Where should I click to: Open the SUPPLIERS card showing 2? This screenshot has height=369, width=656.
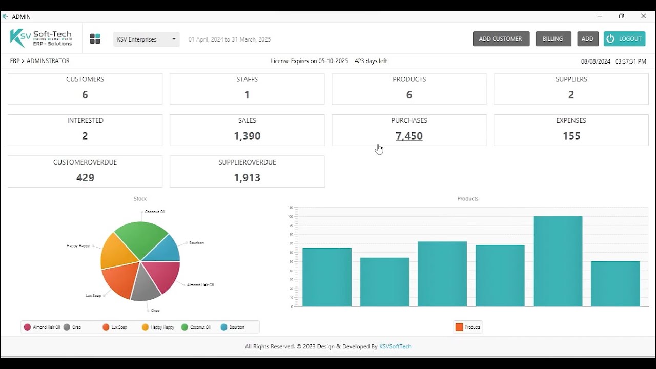[x=571, y=89]
